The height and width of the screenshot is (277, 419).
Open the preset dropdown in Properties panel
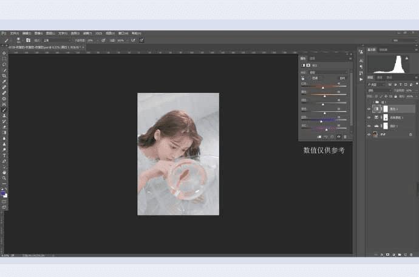[328, 72]
